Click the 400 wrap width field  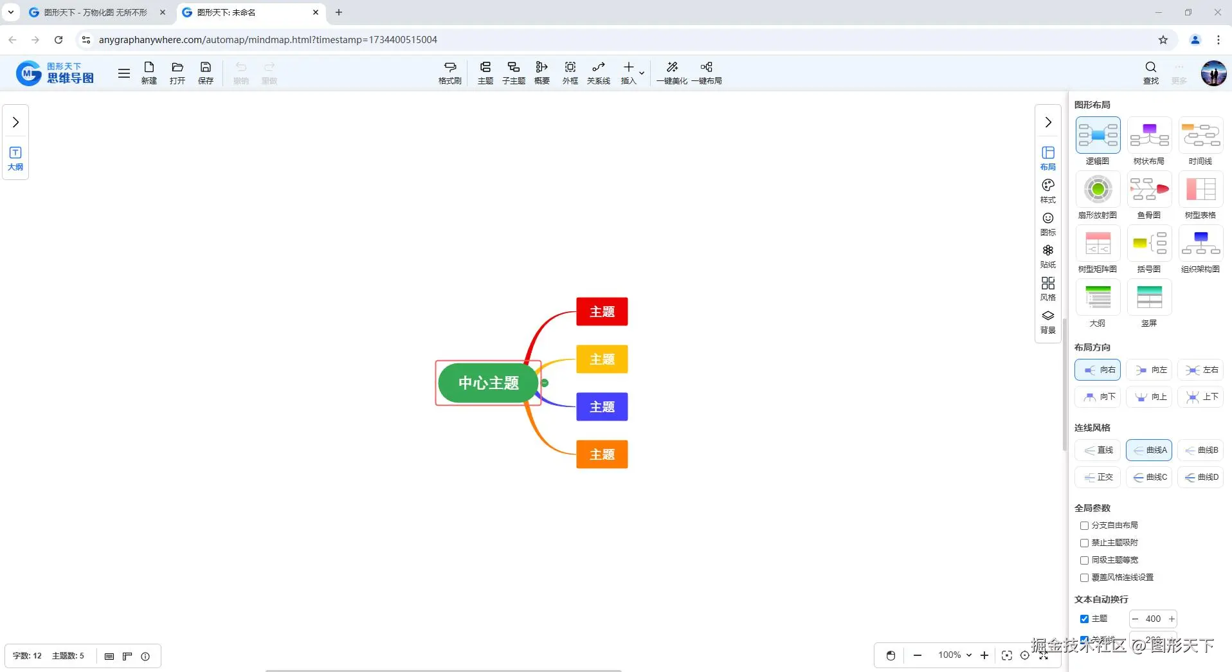(1154, 619)
